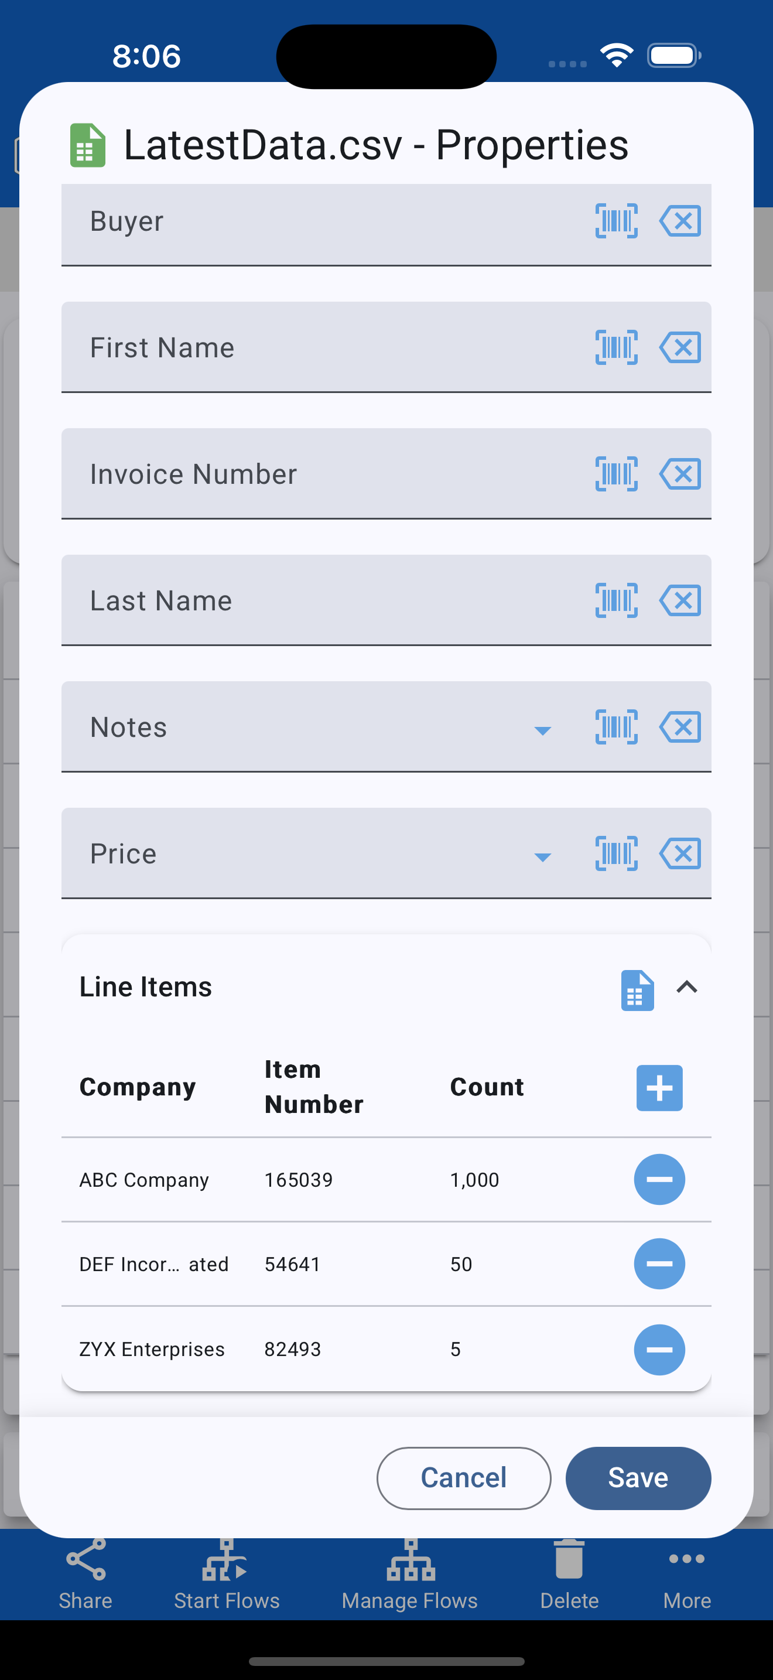Select item number 54641 cell

292,1265
